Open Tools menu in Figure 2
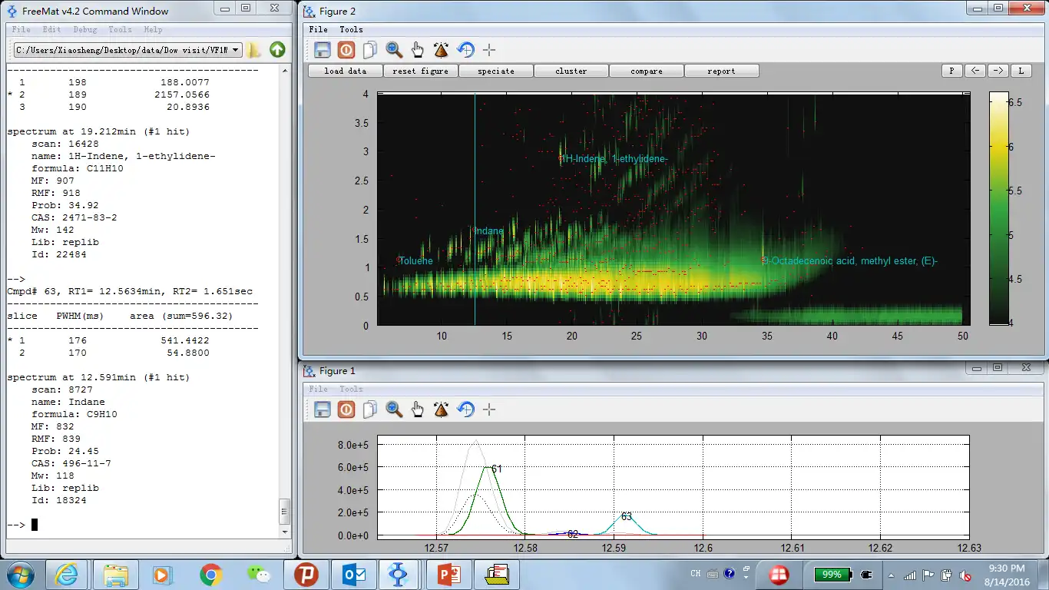 [x=351, y=29]
